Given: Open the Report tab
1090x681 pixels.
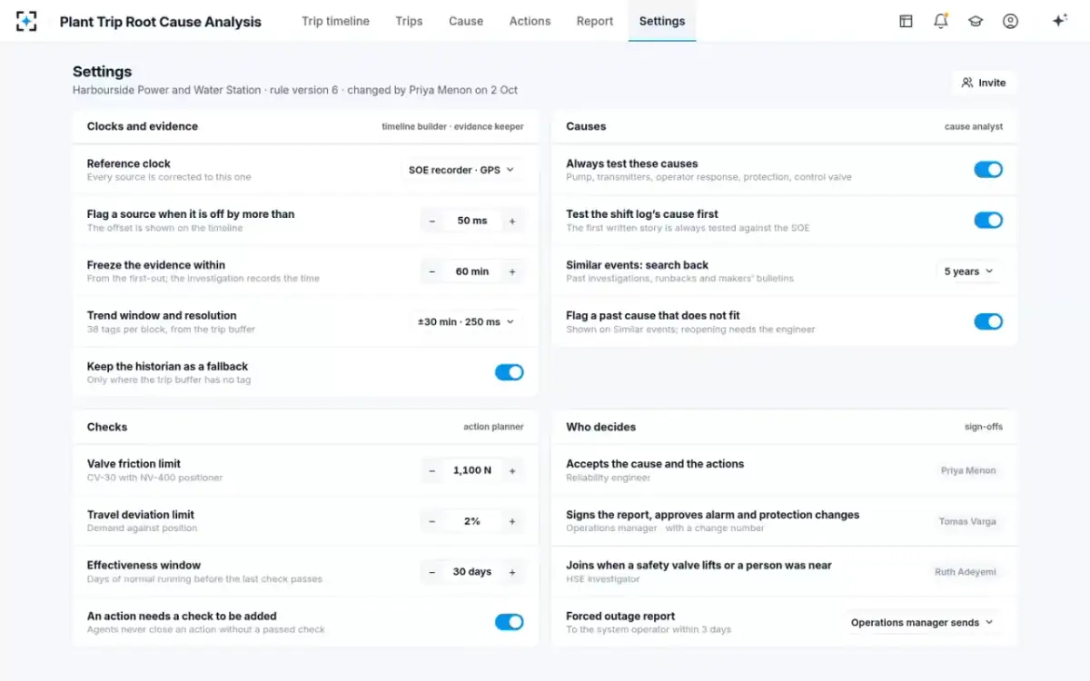Looking at the screenshot, I should [595, 21].
